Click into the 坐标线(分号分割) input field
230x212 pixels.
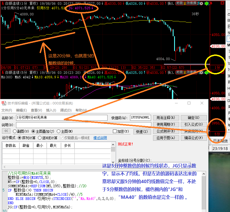[x=154, y=165]
